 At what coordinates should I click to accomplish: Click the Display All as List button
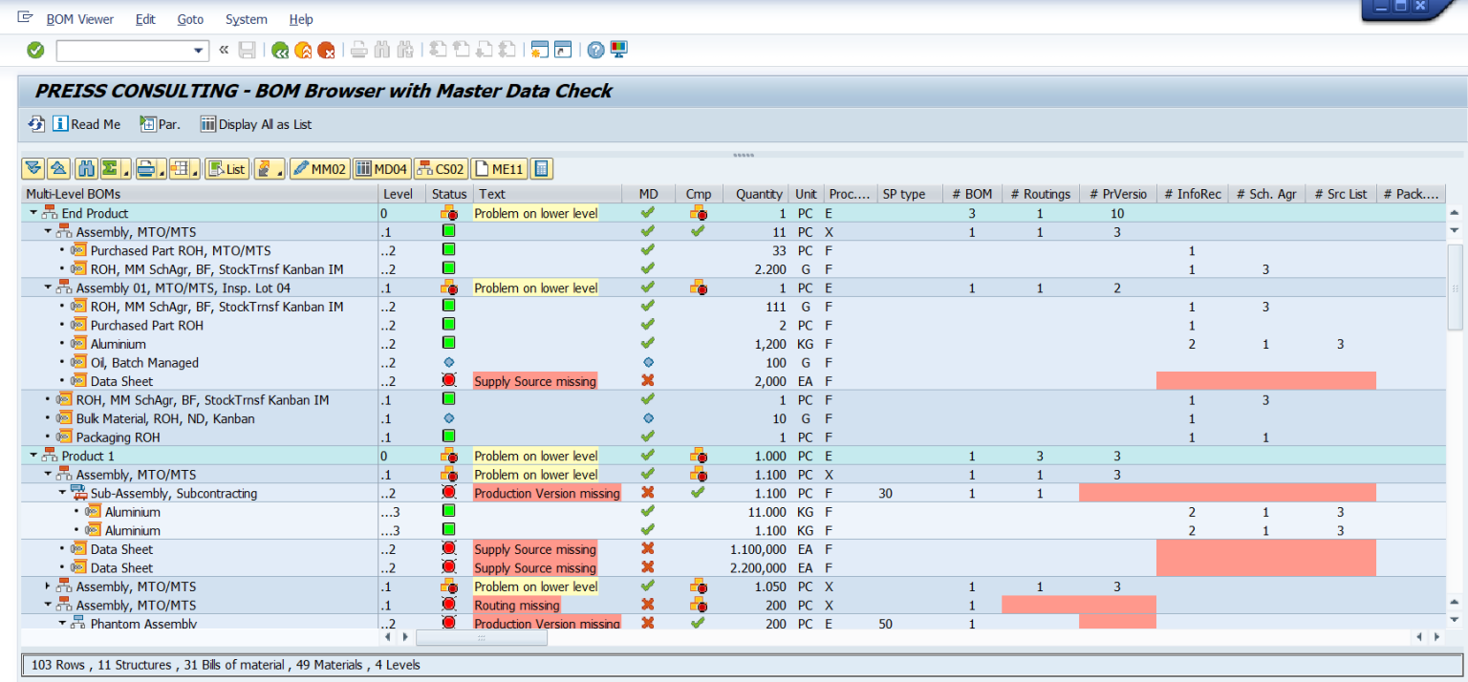coord(255,124)
